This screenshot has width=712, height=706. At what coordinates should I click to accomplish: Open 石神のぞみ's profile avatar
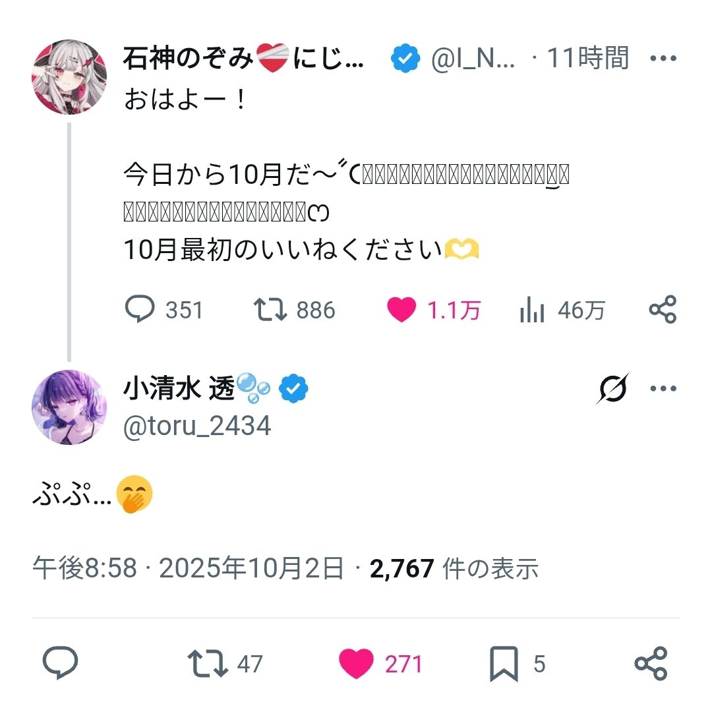(x=69, y=76)
